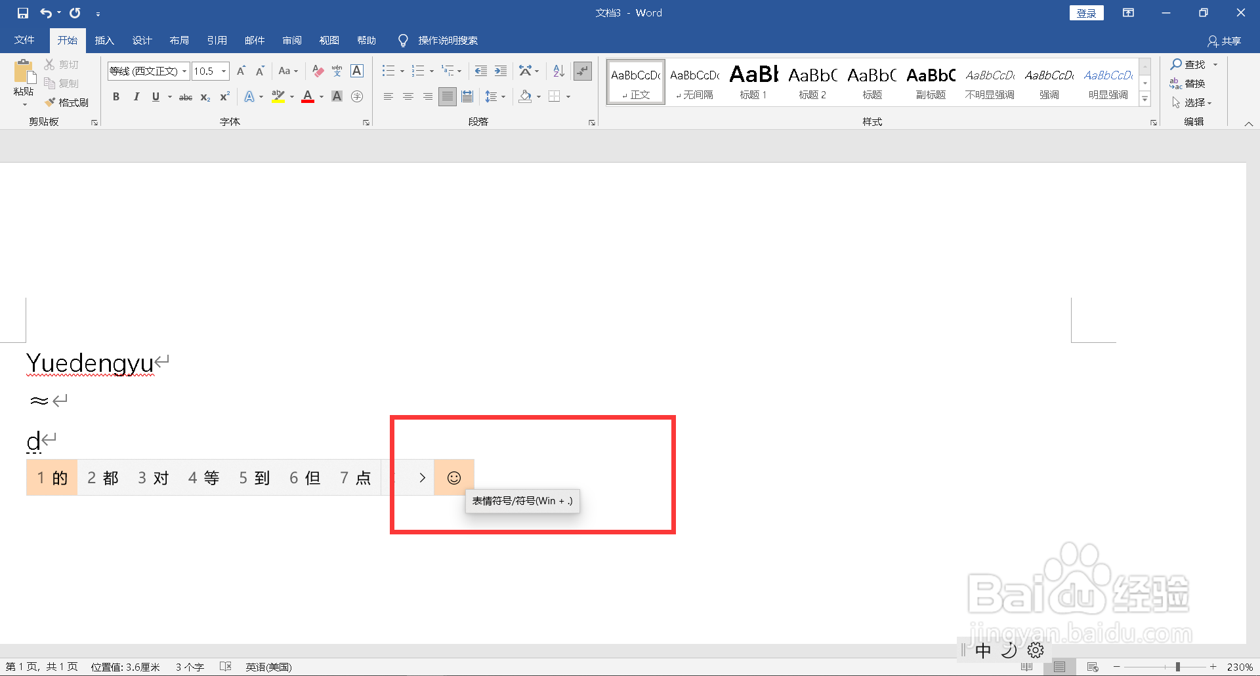Click the Format Painter brush
The height and width of the screenshot is (676, 1260).
pos(67,102)
